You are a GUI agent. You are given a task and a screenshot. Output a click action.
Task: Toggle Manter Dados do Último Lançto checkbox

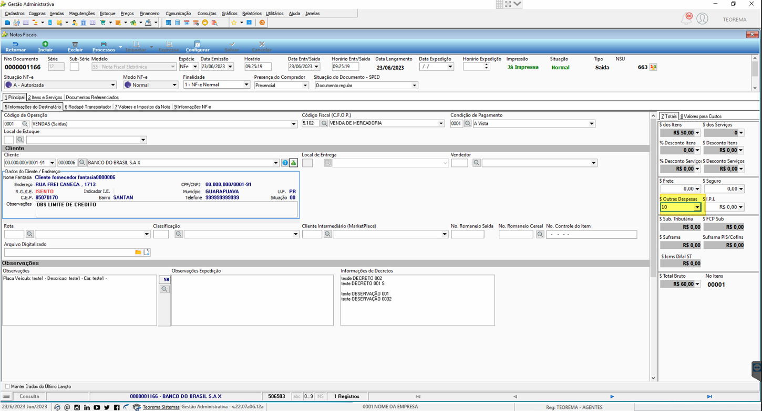[x=6, y=386]
